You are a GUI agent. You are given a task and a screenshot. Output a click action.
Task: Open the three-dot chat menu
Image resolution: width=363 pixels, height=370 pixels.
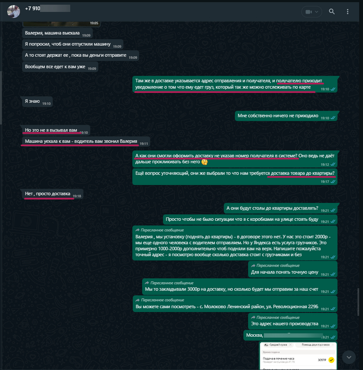(x=347, y=11)
